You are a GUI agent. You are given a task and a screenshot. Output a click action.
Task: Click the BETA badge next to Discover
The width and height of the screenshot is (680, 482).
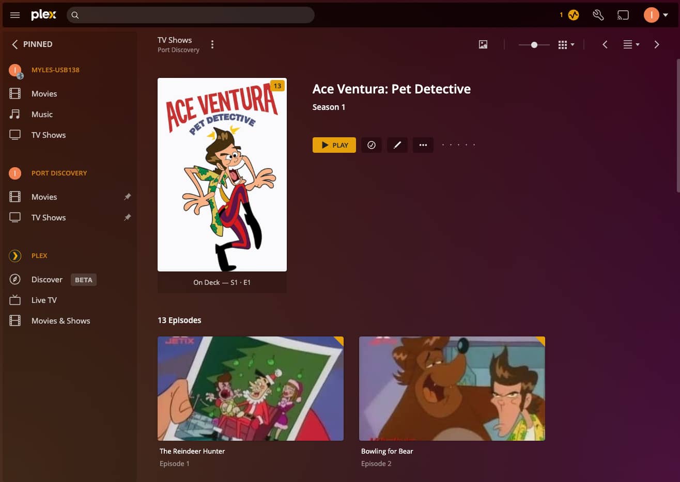click(x=83, y=280)
